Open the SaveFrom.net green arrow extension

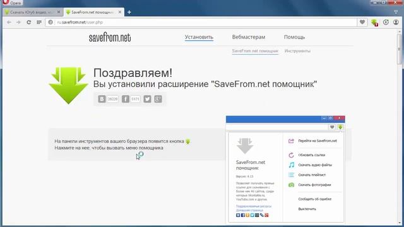(x=374, y=23)
